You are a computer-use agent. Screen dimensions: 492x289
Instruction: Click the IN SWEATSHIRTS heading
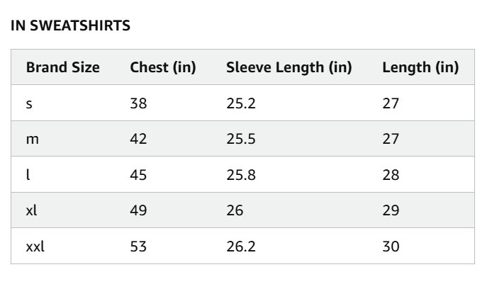pyautogui.click(x=70, y=25)
